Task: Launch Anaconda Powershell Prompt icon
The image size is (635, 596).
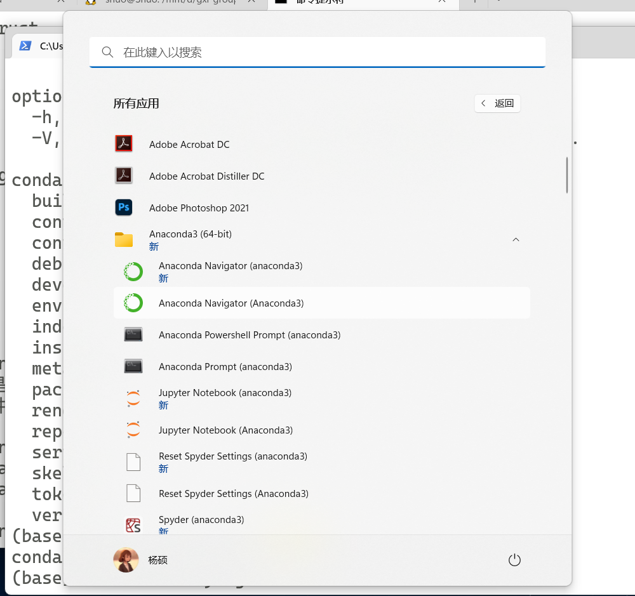Action: pyautogui.click(x=133, y=334)
